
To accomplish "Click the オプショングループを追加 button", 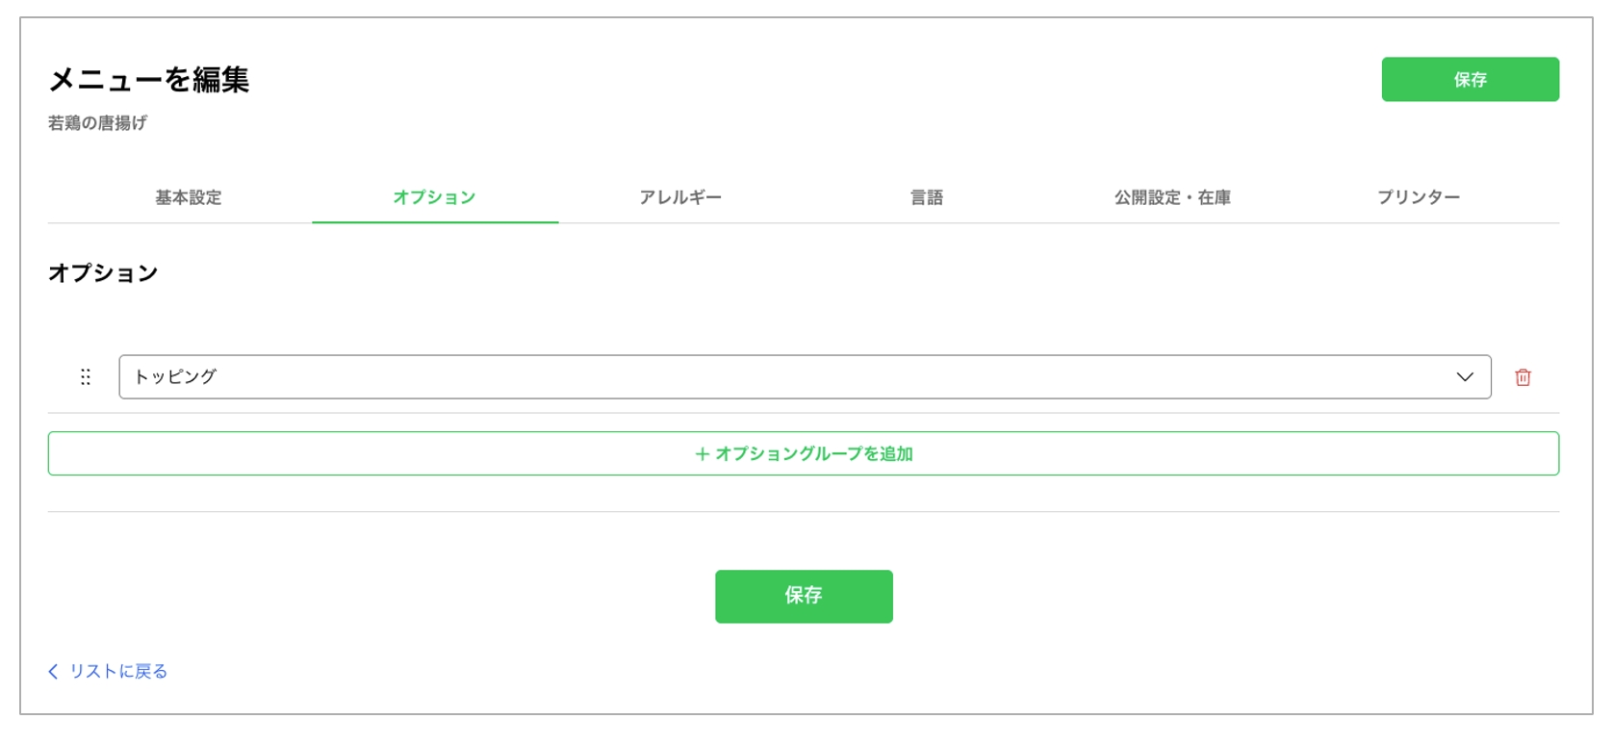I will (x=804, y=451).
